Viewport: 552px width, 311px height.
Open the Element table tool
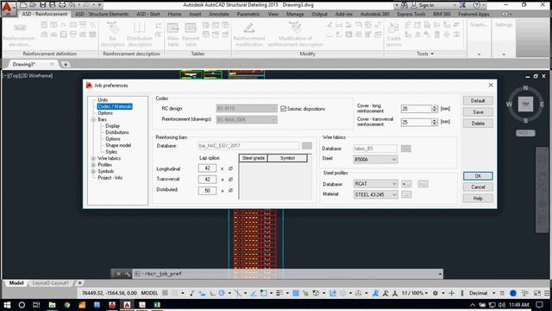coord(191,35)
